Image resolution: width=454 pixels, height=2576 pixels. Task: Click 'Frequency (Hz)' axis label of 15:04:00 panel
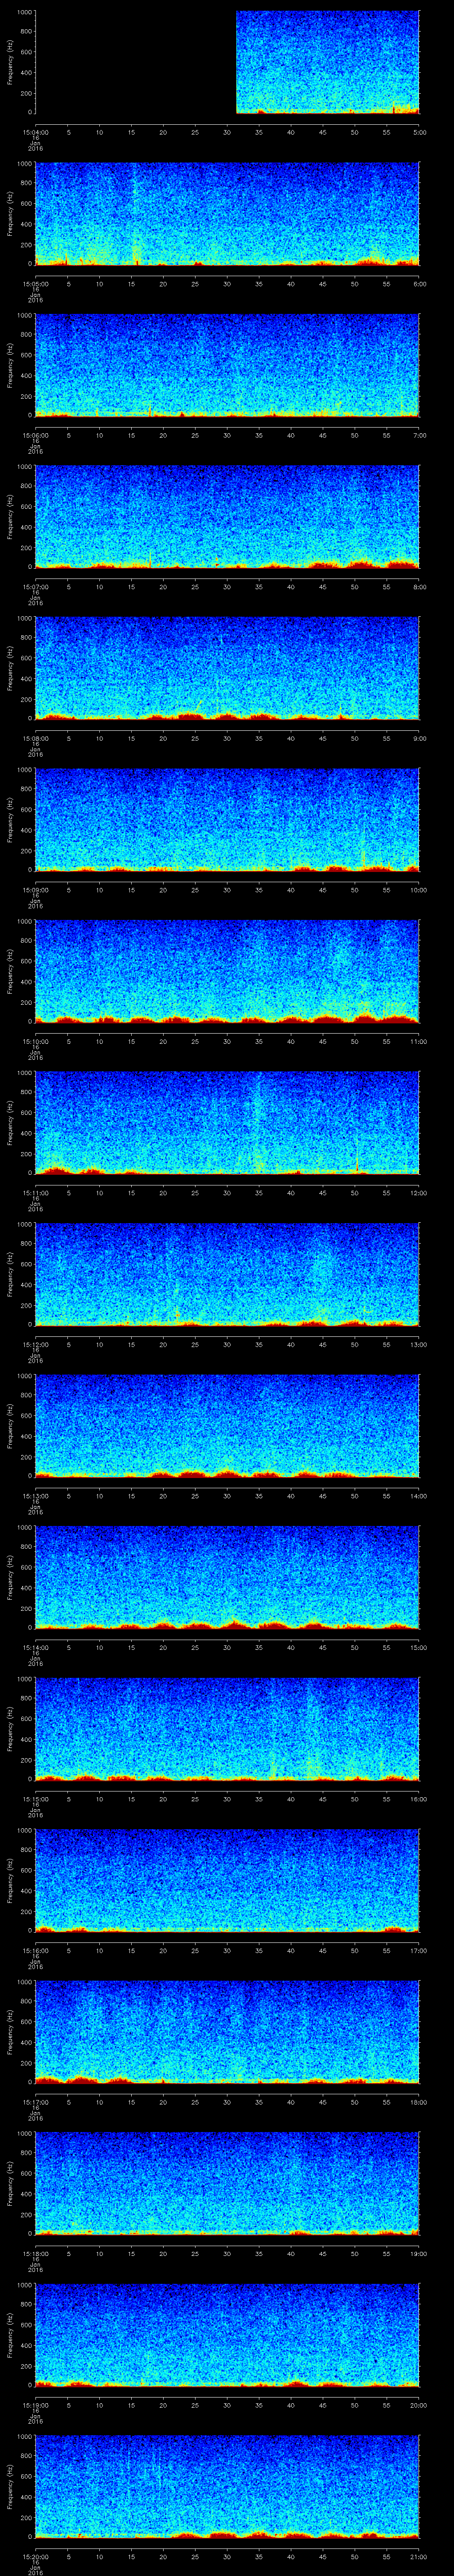pos(11,63)
